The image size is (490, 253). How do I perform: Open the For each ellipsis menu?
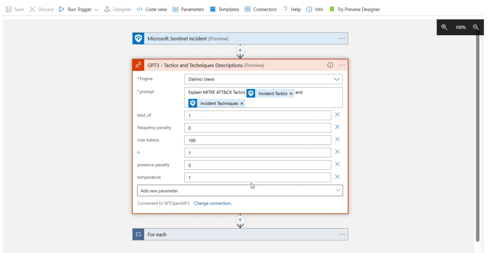pos(342,235)
